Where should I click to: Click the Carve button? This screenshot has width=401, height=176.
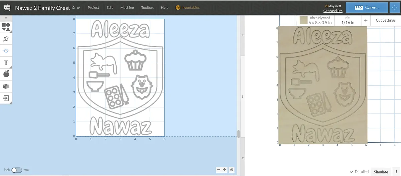(367, 7)
